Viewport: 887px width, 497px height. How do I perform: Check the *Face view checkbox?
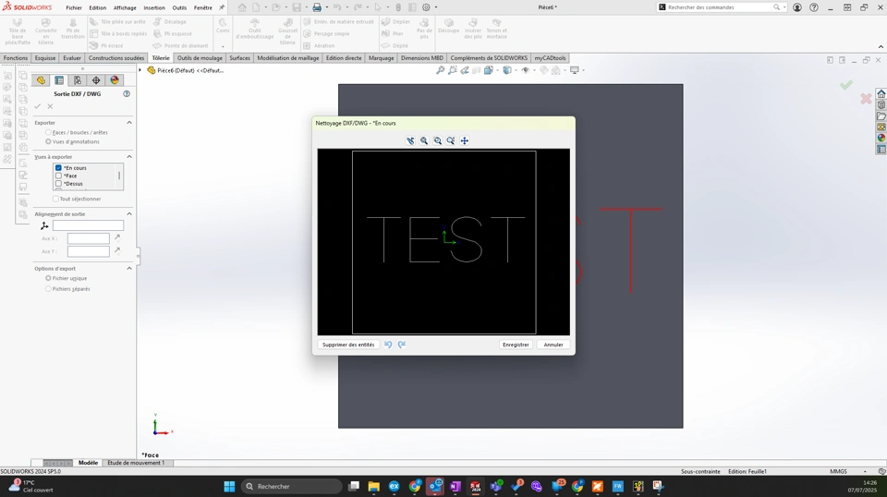pos(58,176)
